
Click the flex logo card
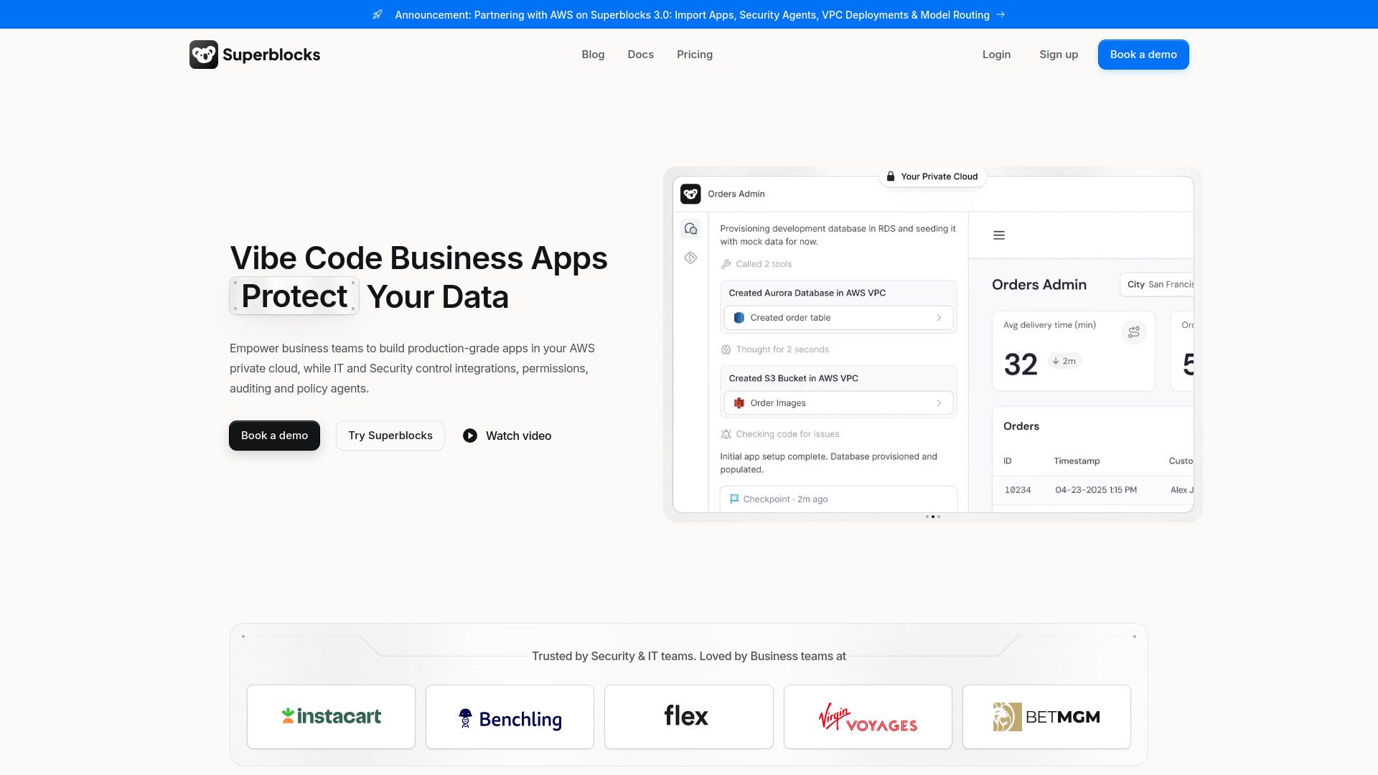pyautogui.click(x=689, y=717)
